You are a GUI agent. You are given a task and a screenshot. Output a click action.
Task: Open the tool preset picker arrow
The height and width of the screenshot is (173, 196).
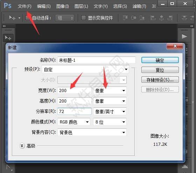(x=19, y=18)
